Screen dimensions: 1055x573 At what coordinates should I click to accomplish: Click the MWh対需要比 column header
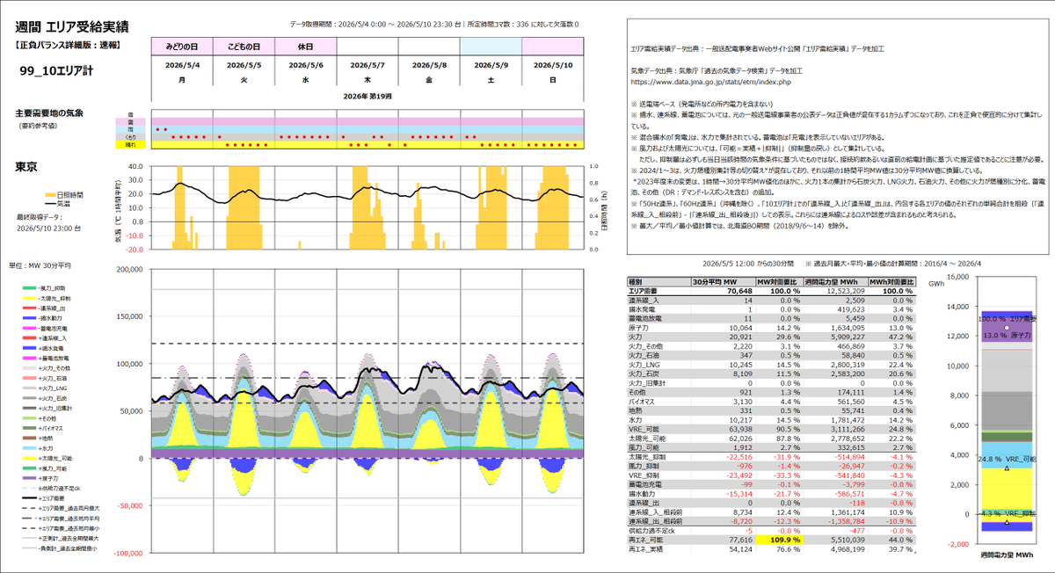891,281
